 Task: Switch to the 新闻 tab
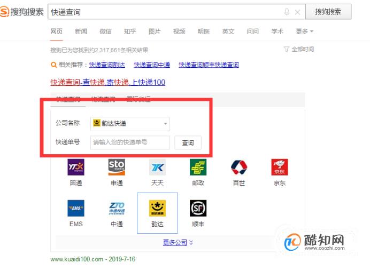(81, 31)
